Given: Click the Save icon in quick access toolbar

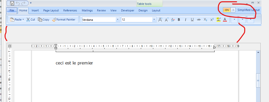Looking at the screenshot, I should (12, 3).
